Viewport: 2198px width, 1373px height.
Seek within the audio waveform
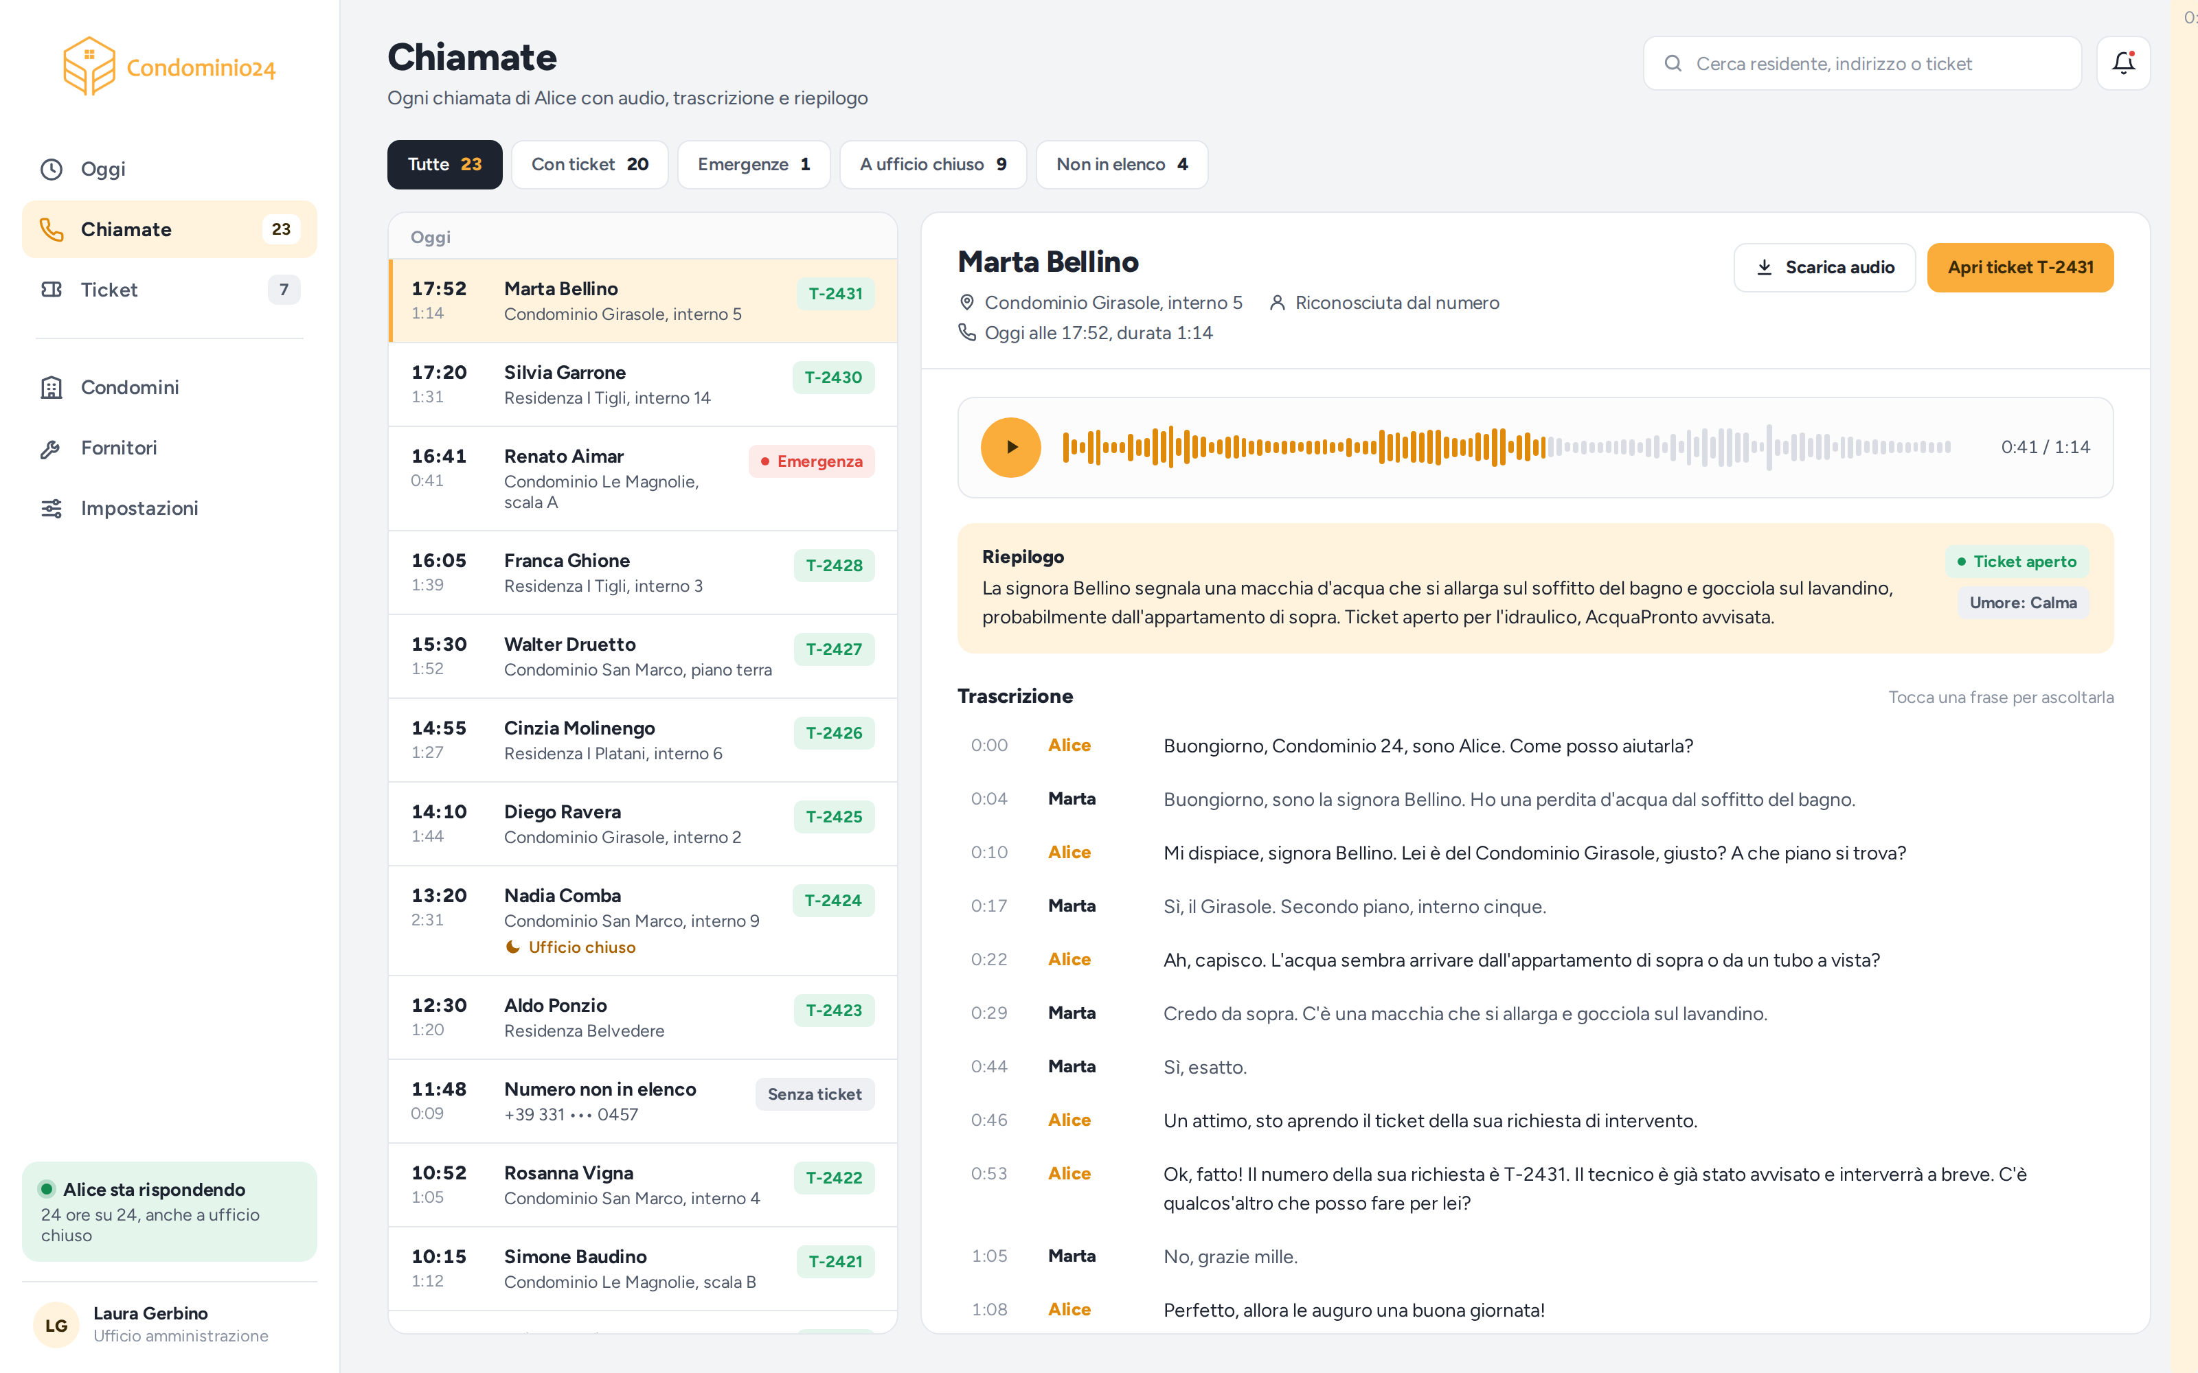click(1507, 447)
